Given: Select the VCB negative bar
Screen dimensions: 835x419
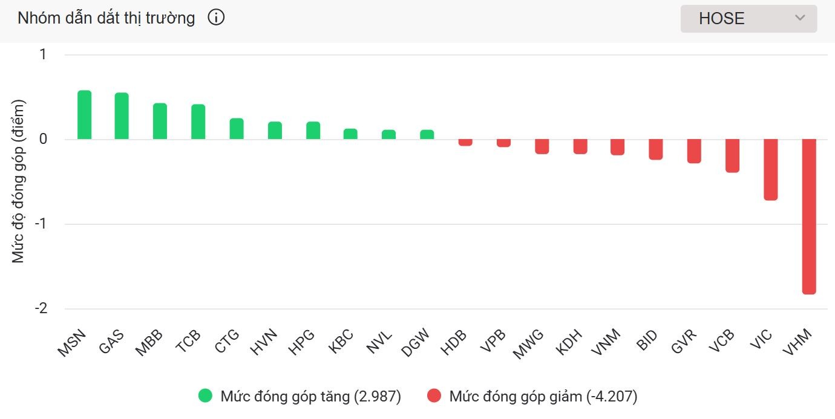Looking at the screenshot, I should coord(732,156).
